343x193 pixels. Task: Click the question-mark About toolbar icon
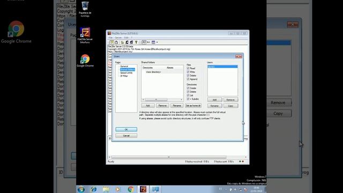pyautogui.click(x=136, y=42)
